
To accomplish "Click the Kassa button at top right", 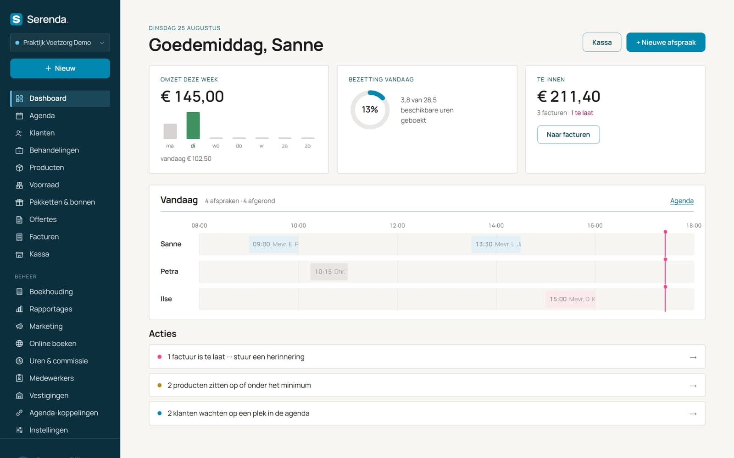I will pyautogui.click(x=602, y=42).
